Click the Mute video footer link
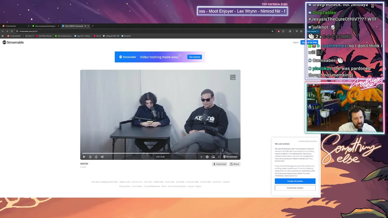The width and height of the screenshot is (388, 218). click(x=170, y=182)
